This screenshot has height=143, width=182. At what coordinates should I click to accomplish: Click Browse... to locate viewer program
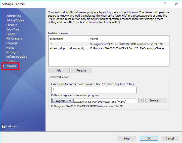(x=156, y=100)
